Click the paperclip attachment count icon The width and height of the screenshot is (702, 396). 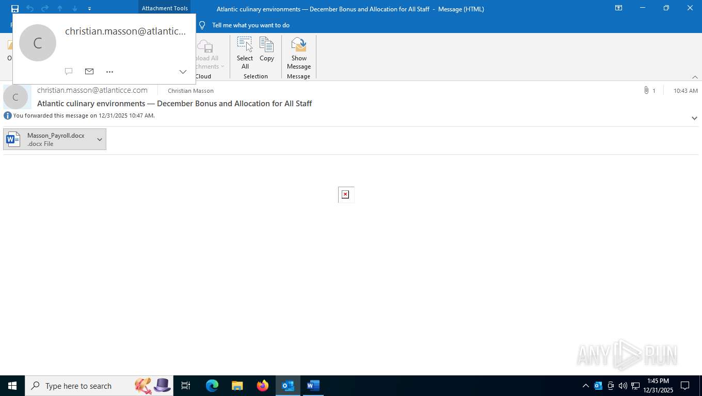coord(646,90)
